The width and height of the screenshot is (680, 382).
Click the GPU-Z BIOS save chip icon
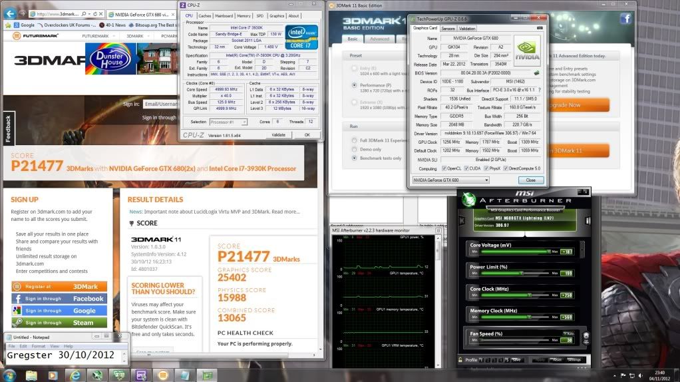coord(536,73)
